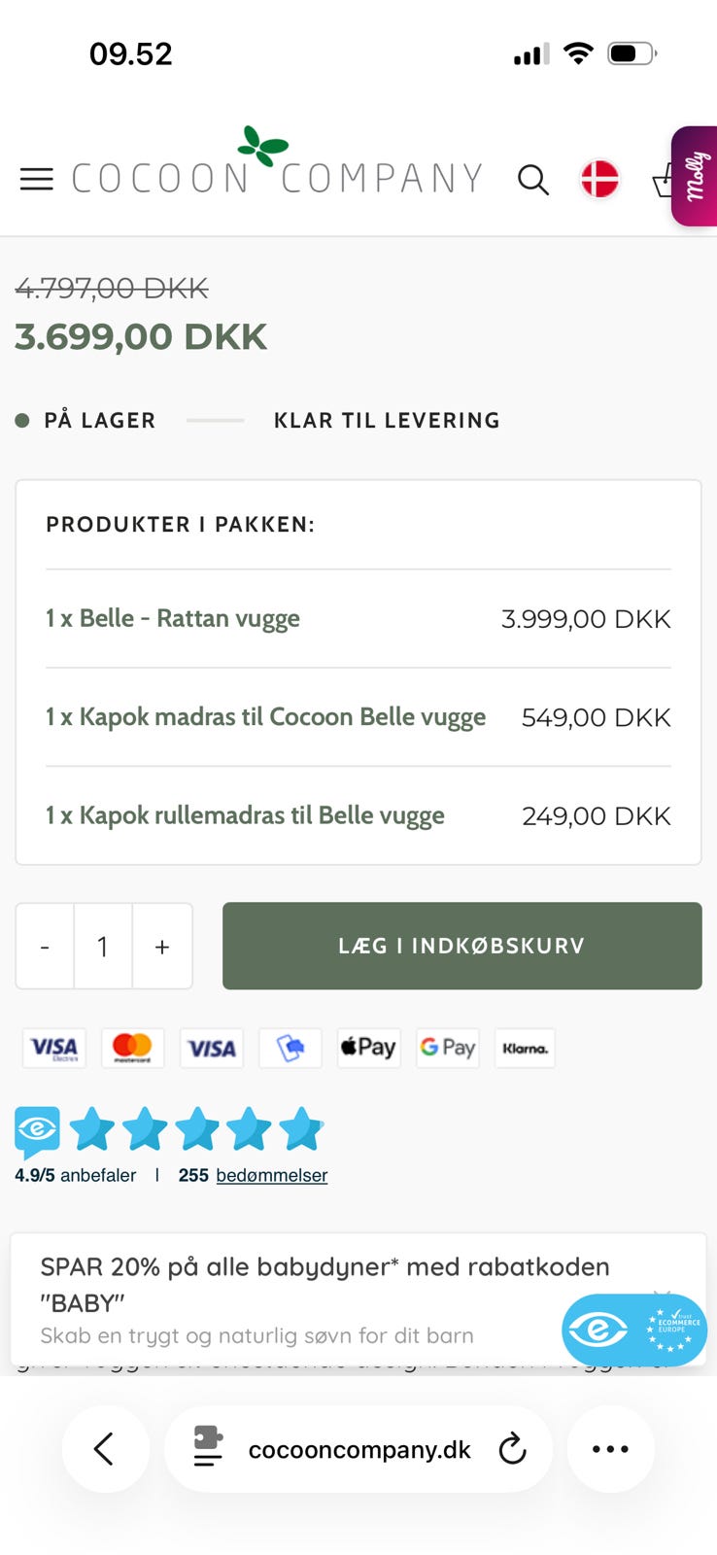Select the Google Pay payment icon

[x=447, y=1048]
